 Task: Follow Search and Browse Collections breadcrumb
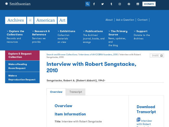point(62,54)
